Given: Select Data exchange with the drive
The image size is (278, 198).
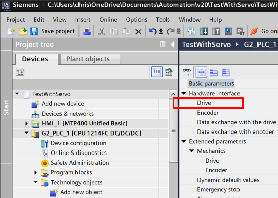Looking at the screenshot, I should (x=236, y=122).
